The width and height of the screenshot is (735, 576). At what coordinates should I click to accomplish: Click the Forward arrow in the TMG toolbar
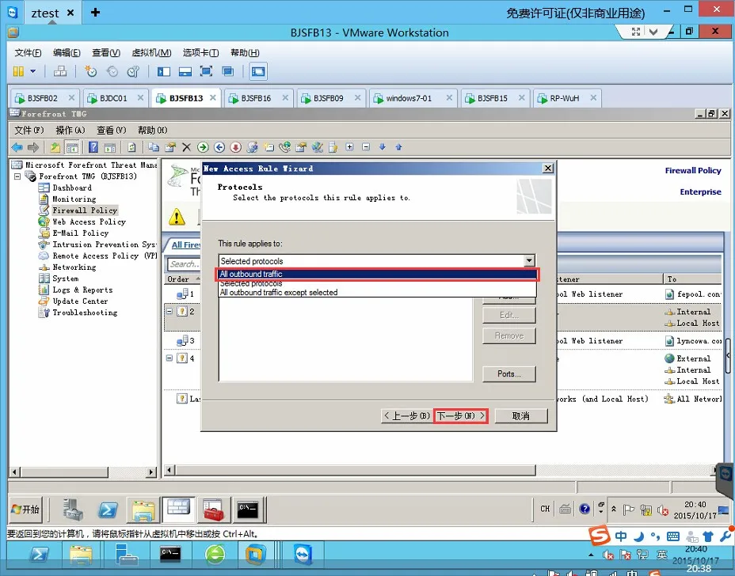32,147
